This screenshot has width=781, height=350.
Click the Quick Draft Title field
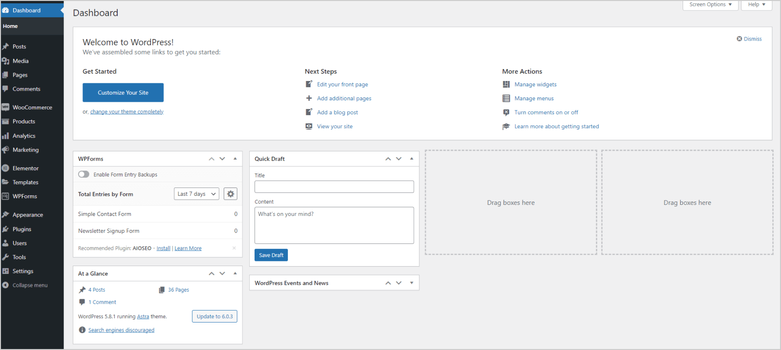click(334, 187)
